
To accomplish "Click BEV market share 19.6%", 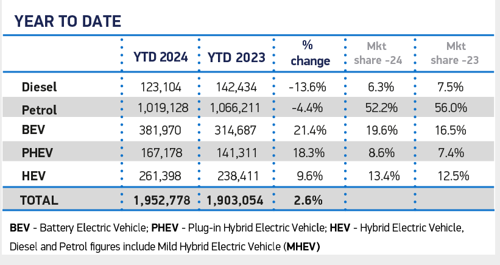I will coord(382,130).
